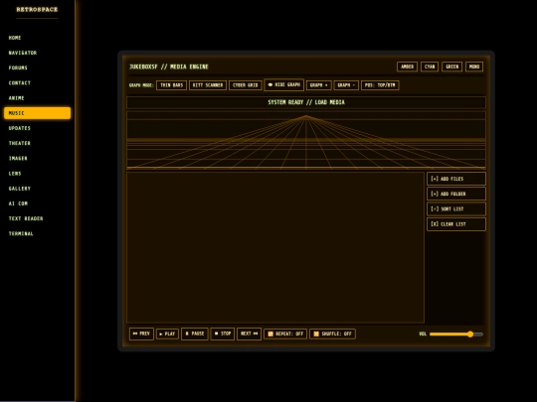Click JukeboxSF Media Engine title
The height and width of the screenshot is (402, 537).
tap(169, 67)
